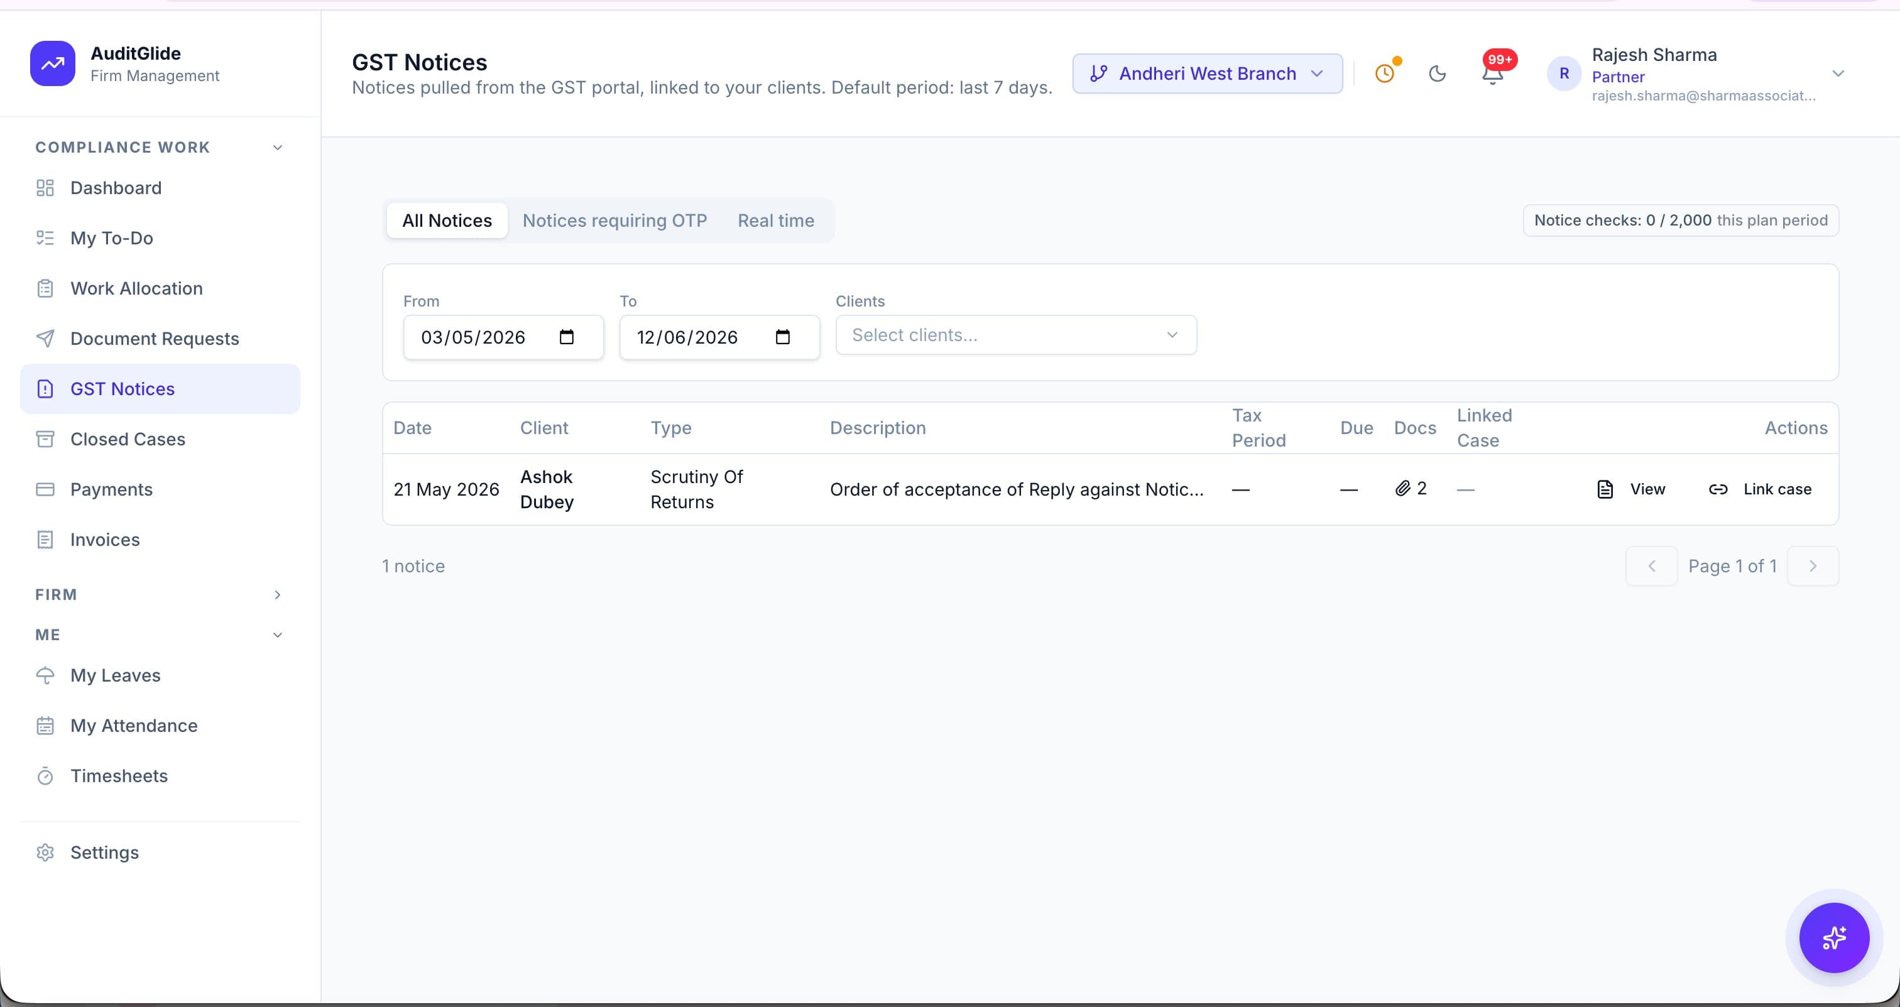Click the 1 notice count text

(x=413, y=565)
